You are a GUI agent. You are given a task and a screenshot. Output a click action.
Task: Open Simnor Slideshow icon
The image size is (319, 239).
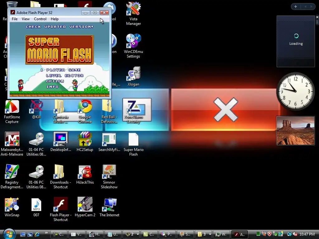109,177
